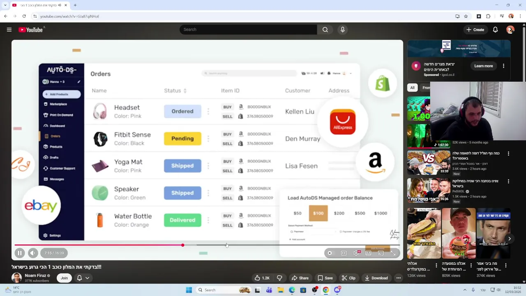Close the current YouTube tab
The image size is (526, 296).
point(65,5)
